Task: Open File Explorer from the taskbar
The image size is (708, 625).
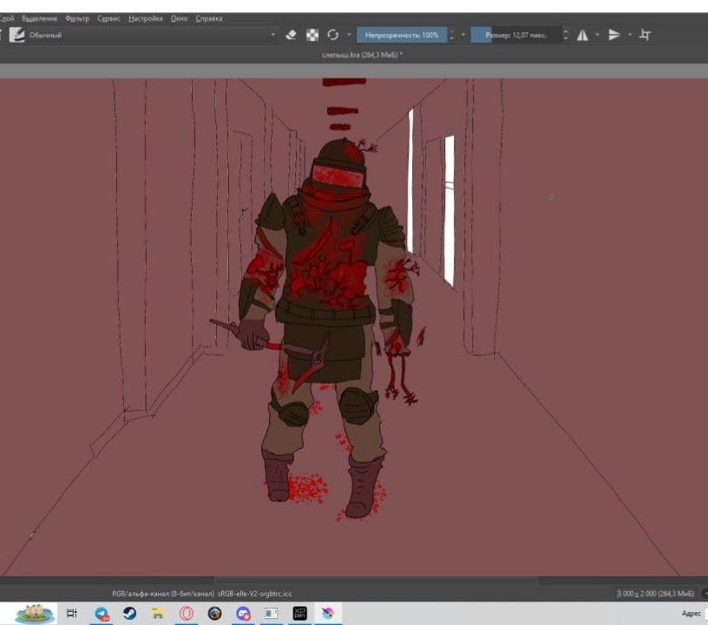Action: (158, 613)
